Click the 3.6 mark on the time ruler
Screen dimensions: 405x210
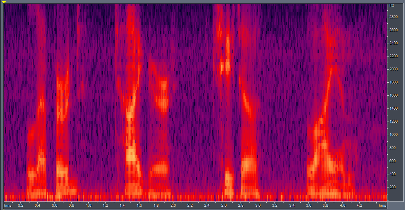(x=308, y=205)
